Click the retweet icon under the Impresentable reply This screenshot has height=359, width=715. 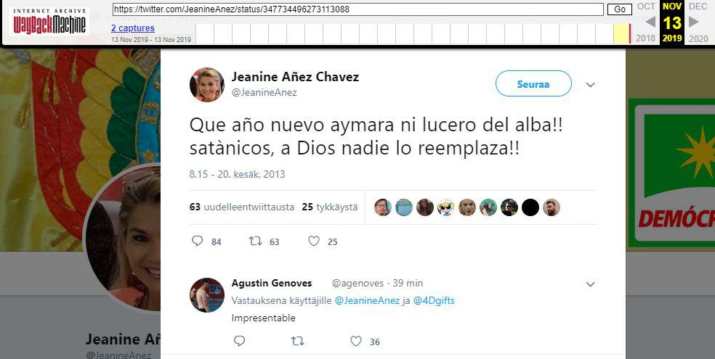tap(298, 341)
